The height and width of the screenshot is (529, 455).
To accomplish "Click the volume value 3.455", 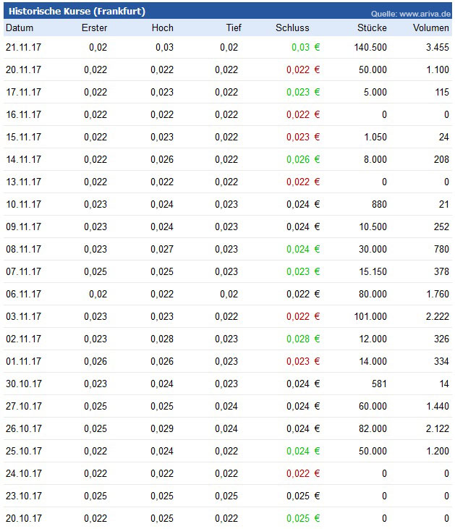I will pos(437,48).
